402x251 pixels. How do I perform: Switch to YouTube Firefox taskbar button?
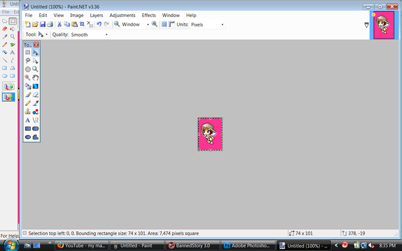pos(81,245)
